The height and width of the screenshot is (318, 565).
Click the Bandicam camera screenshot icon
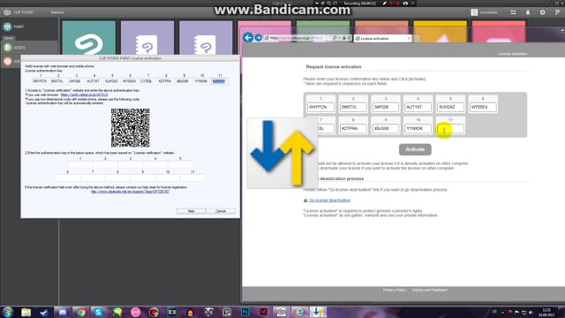click(405, 4)
